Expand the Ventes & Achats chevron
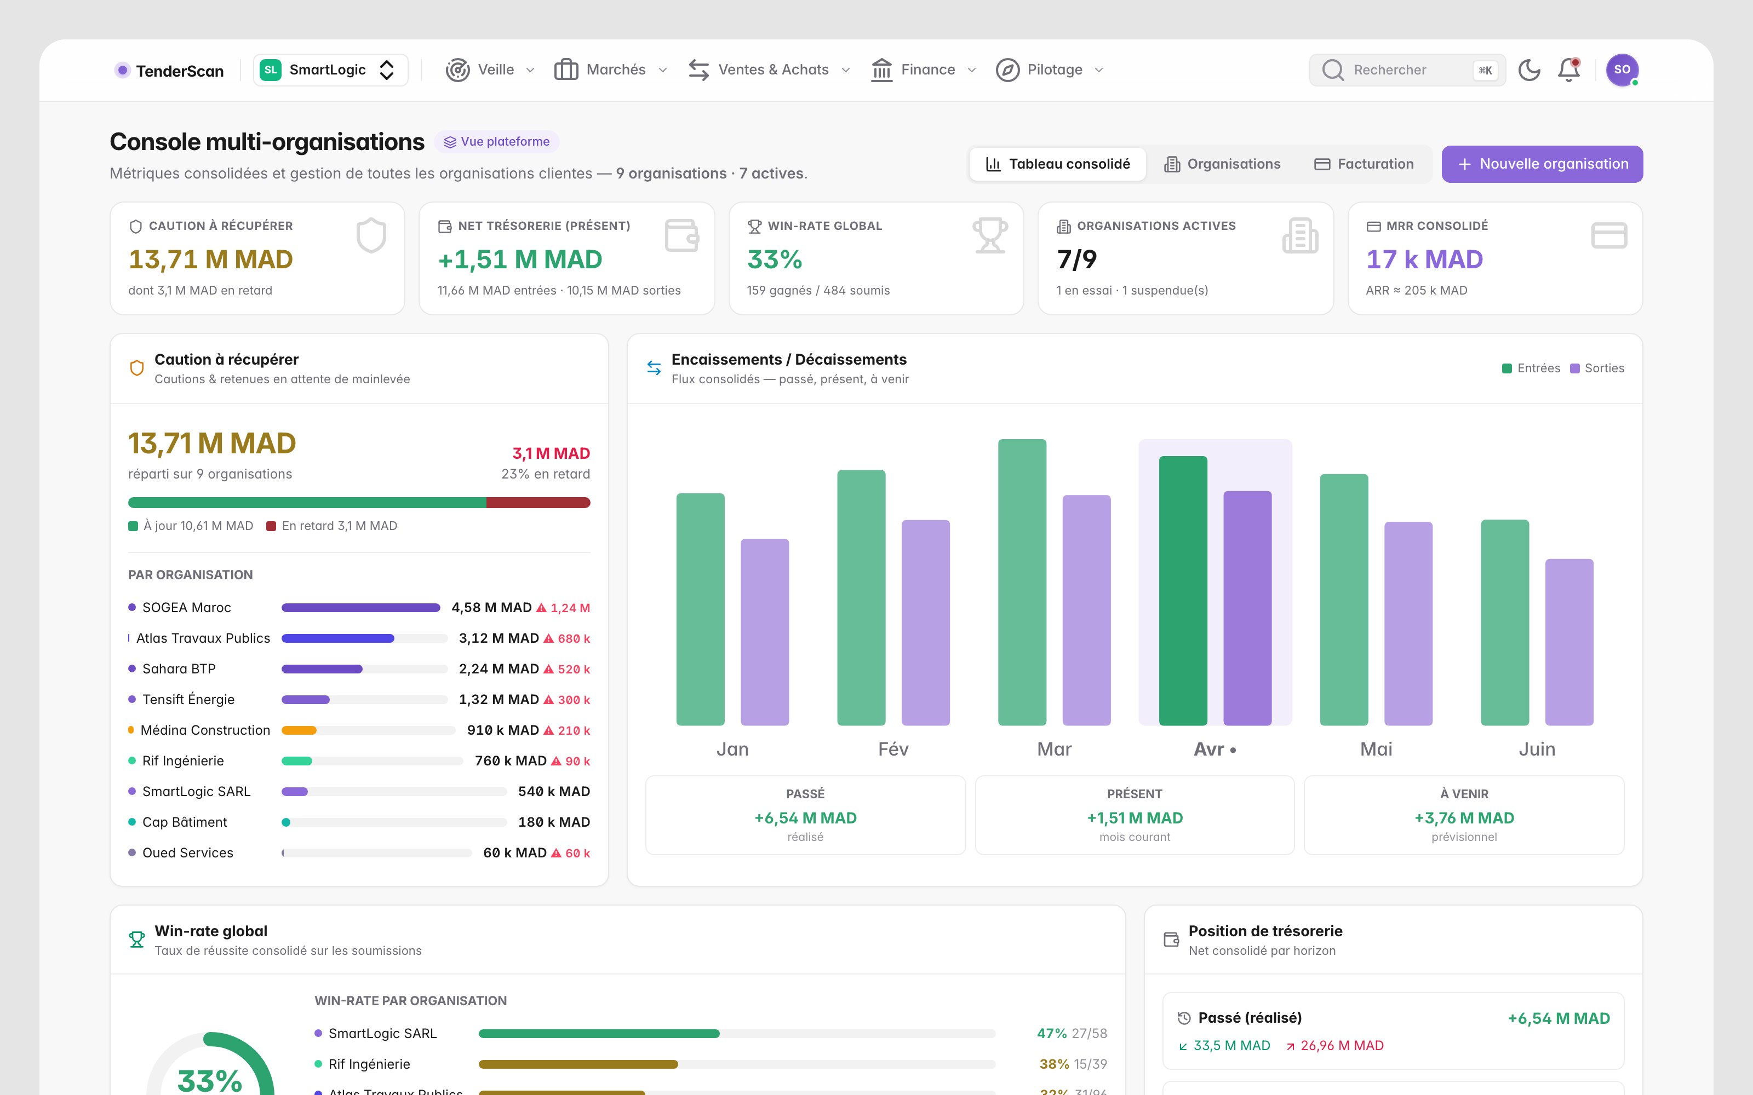1753x1095 pixels. 845,70
